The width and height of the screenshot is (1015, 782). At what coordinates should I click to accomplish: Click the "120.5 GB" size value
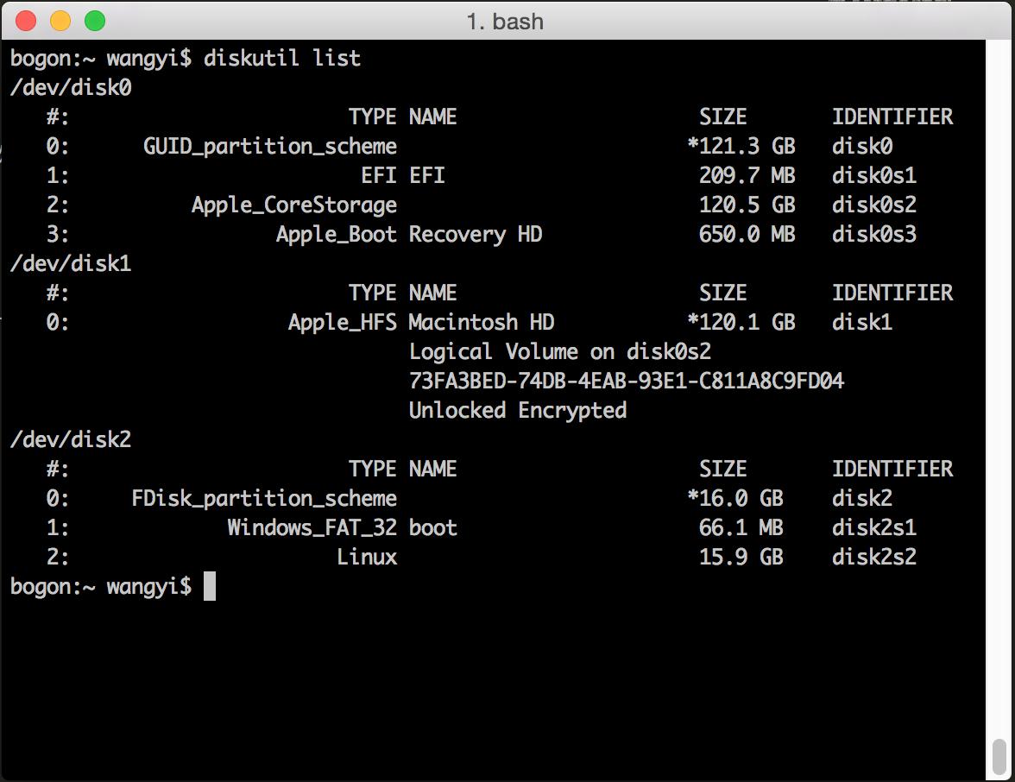pyautogui.click(x=747, y=205)
